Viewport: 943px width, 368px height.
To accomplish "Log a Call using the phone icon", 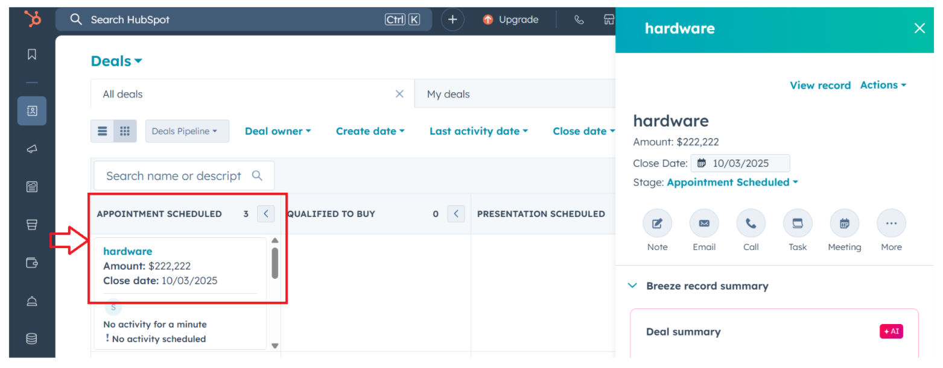I will point(751,223).
